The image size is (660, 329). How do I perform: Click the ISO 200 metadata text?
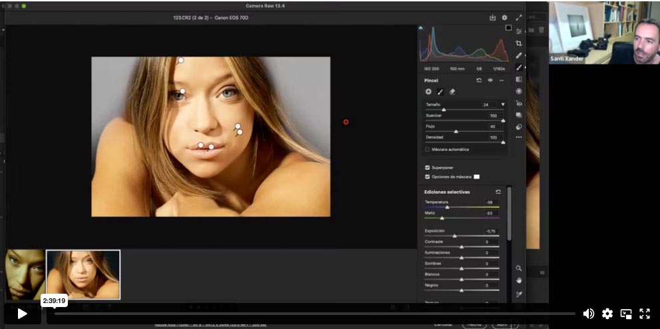(x=431, y=69)
